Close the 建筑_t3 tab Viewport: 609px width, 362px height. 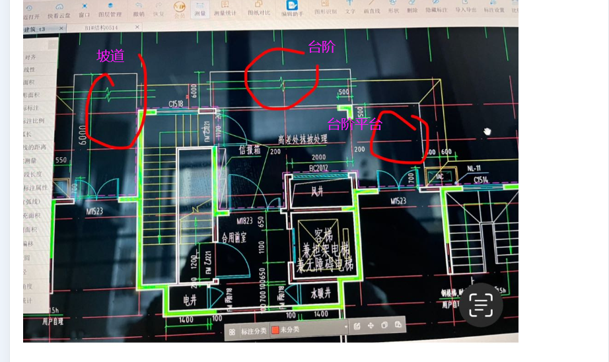pyautogui.click(x=61, y=28)
